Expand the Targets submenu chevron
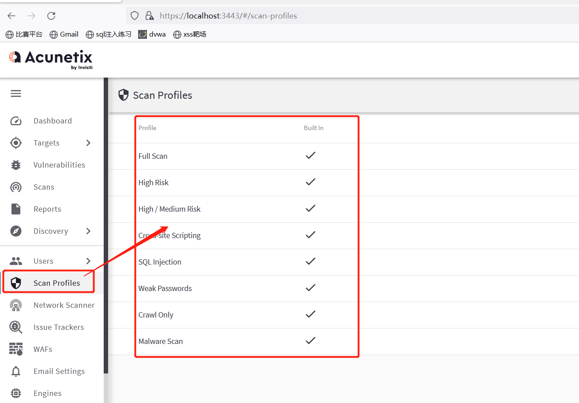Screen dimensions: 579x403 (x=88, y=143)
